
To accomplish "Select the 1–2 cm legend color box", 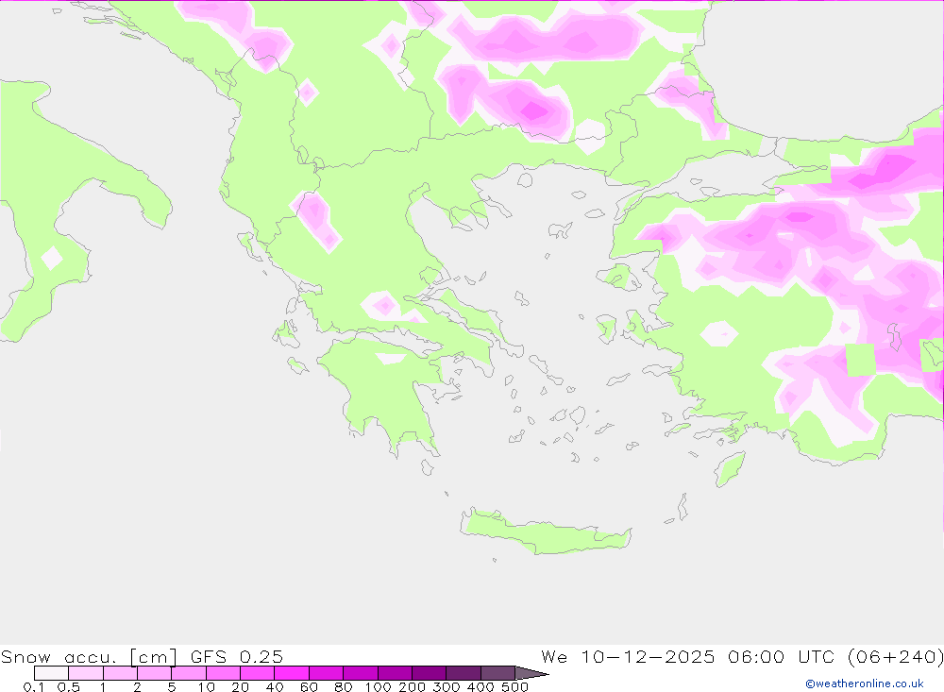I will click(121, 673).
